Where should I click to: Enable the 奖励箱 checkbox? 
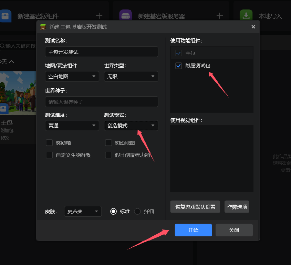click(x=49, y=143)
